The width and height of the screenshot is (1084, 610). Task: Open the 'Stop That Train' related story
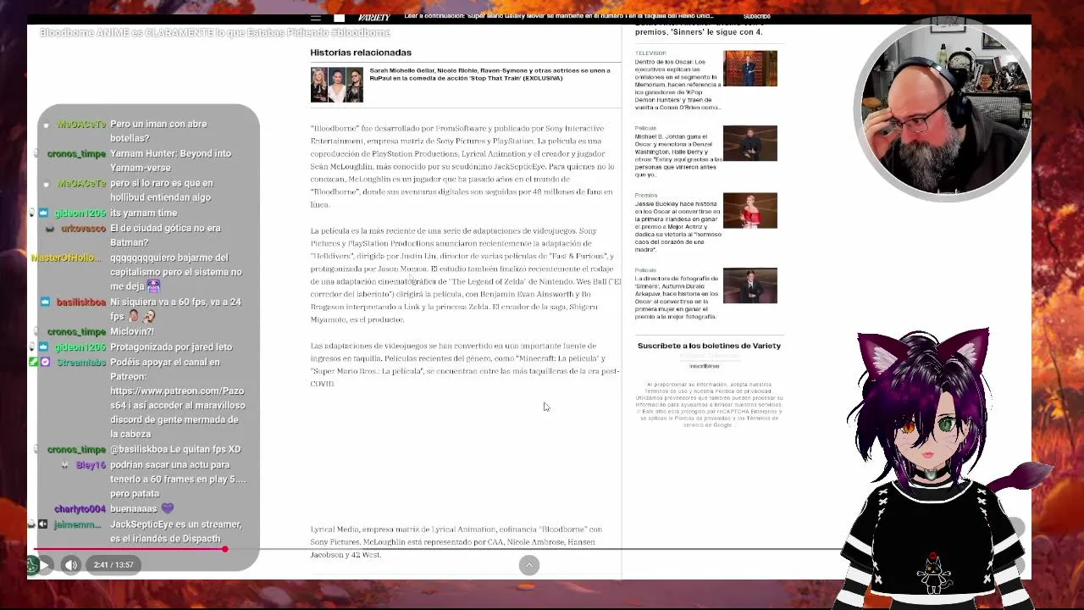pyautogui.click(x=489, y=75)
